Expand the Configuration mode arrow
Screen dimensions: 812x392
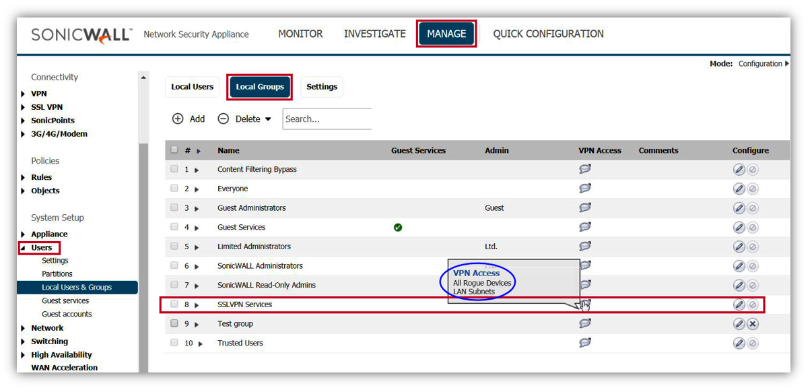tap(786, 64)
